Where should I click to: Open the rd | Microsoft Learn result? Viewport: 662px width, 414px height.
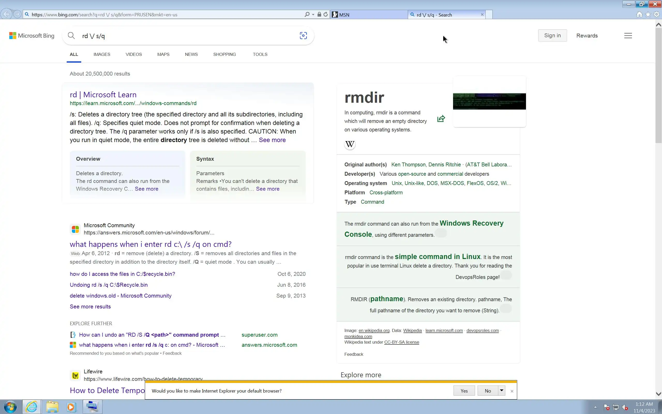(103, 95)
